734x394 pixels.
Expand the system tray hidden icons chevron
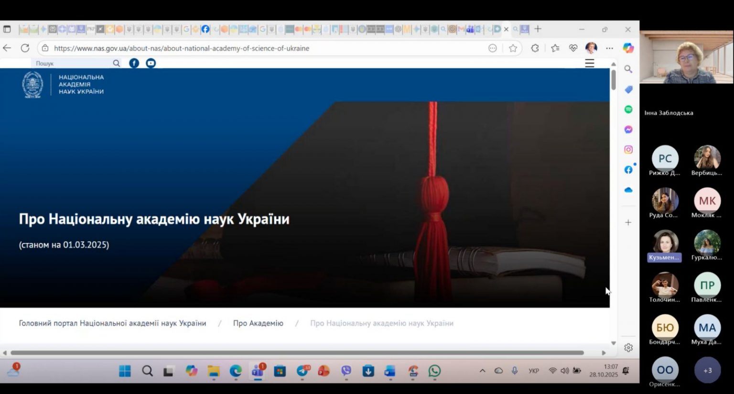tap(482, 371)
